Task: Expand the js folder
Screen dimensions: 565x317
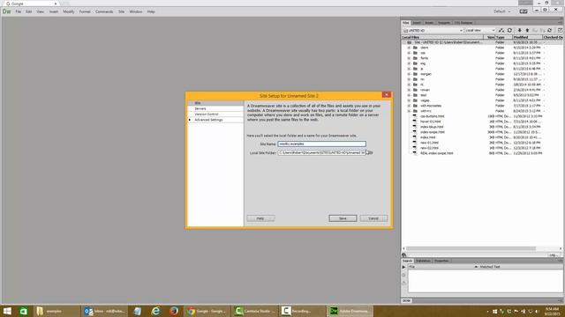Action: [409, 69]
